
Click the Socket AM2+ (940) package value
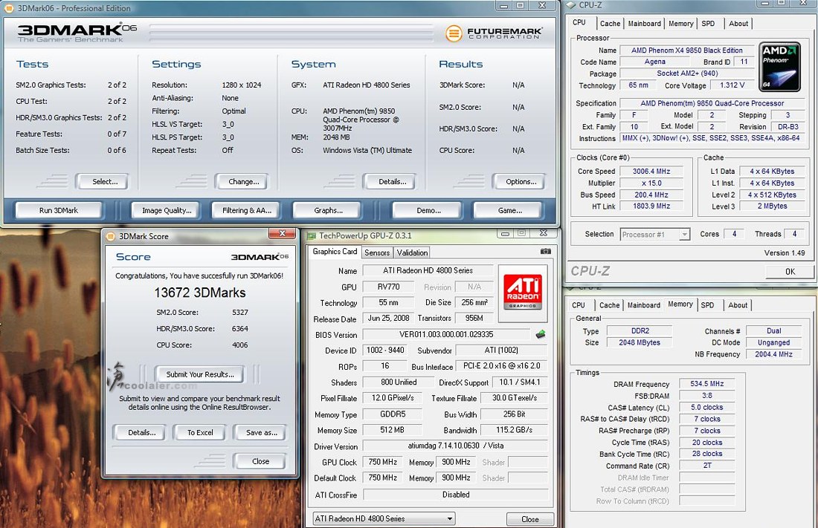[x=687, y=74]
